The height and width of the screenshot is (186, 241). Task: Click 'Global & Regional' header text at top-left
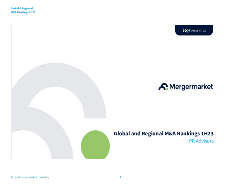tap(22, 9)
